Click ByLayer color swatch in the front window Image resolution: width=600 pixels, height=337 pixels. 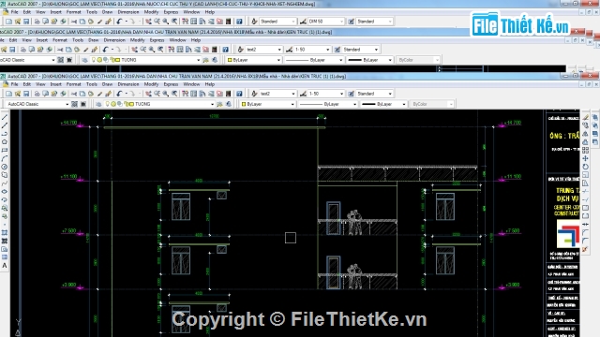tap(244, 104)
